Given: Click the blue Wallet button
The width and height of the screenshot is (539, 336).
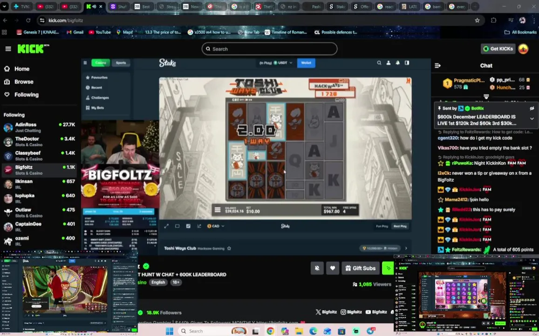Looking at the screenshot, I should (x=306, y=63).
